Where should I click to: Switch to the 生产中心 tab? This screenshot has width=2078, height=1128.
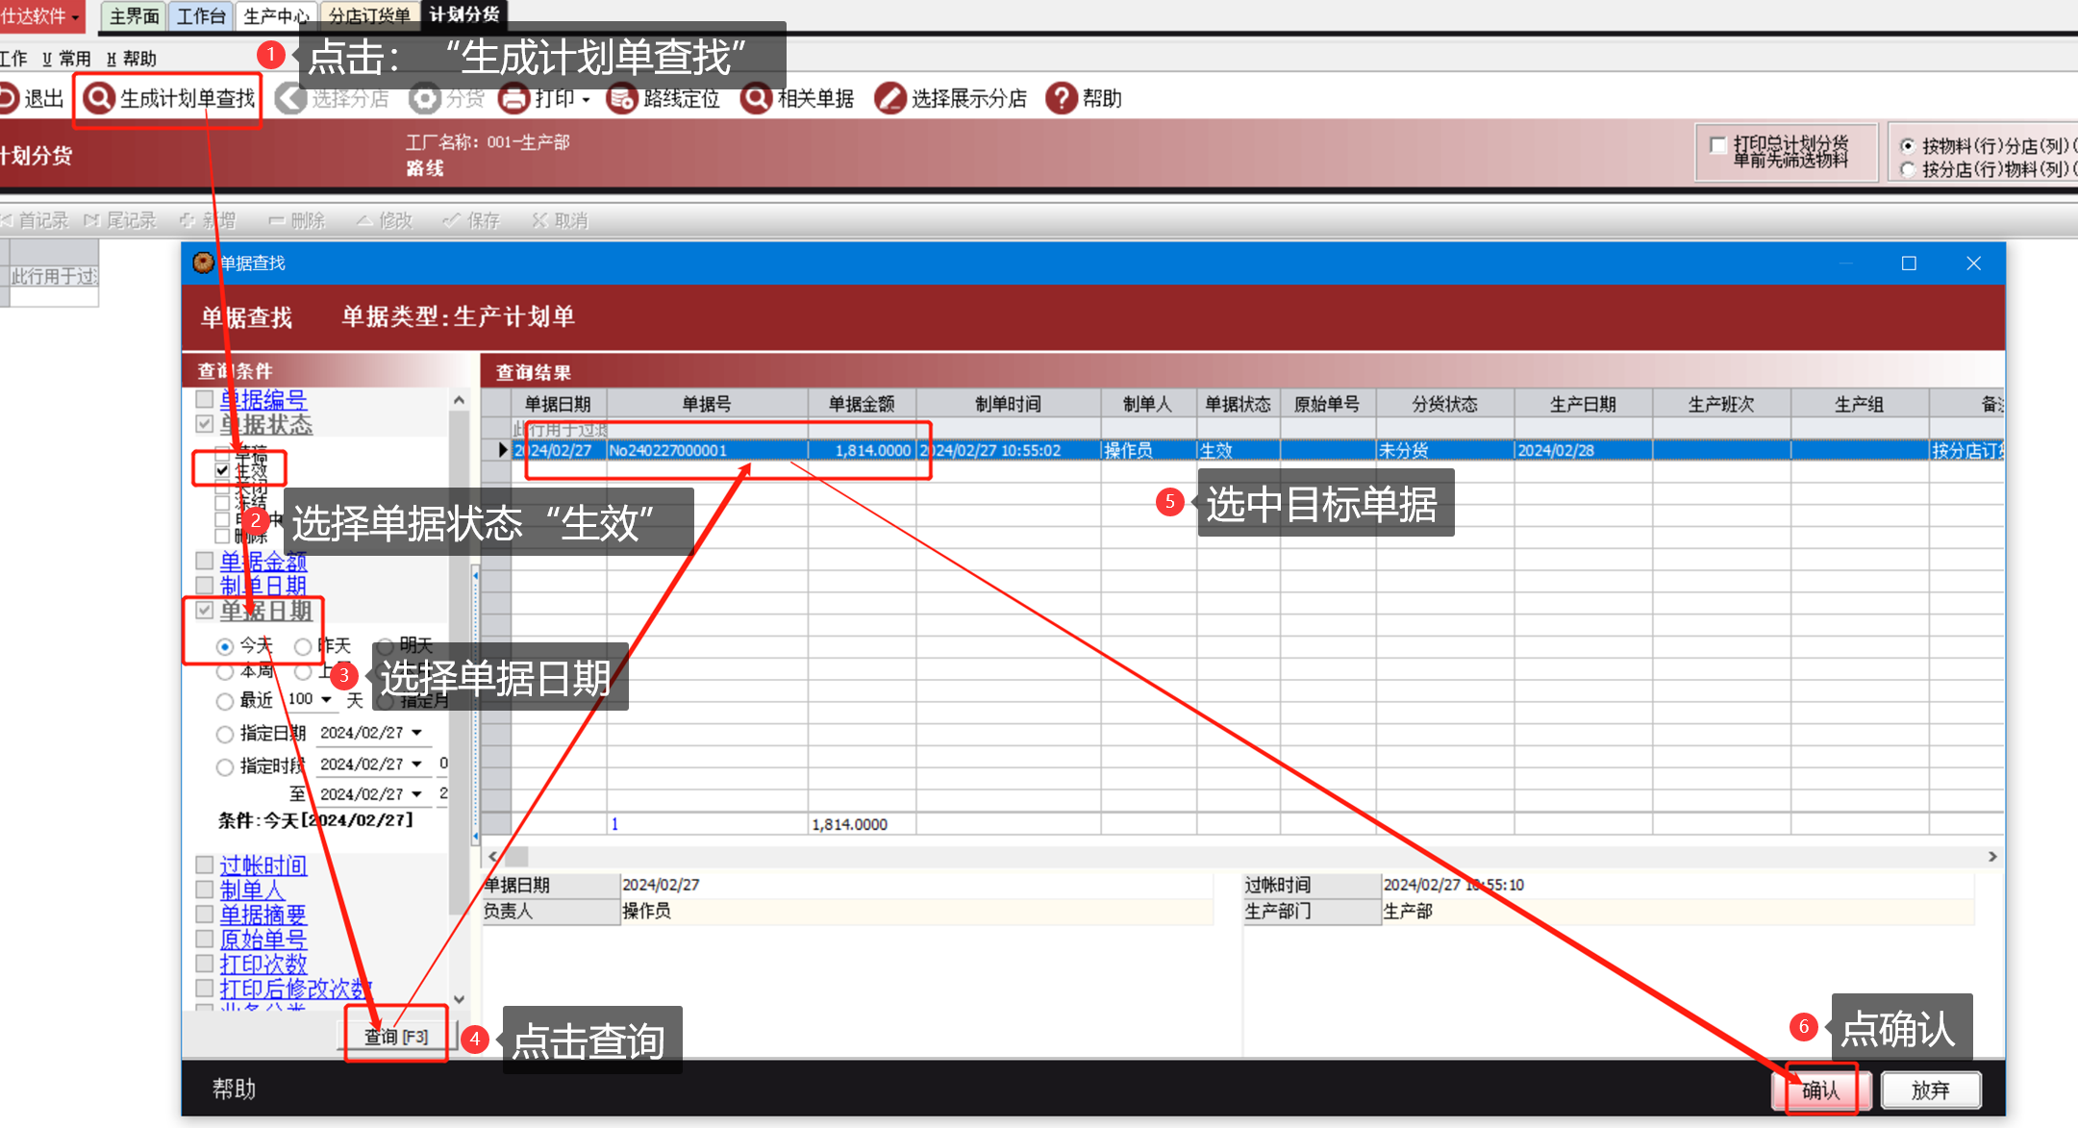(275, 15)
